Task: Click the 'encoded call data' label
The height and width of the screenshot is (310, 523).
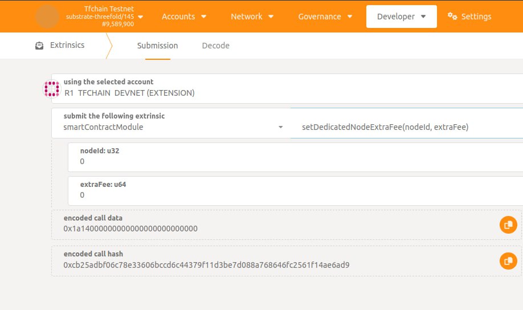Action: point(93,218)
